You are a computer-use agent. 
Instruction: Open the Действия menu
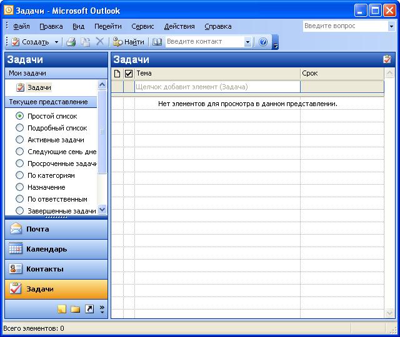click(x=179, y=26)
